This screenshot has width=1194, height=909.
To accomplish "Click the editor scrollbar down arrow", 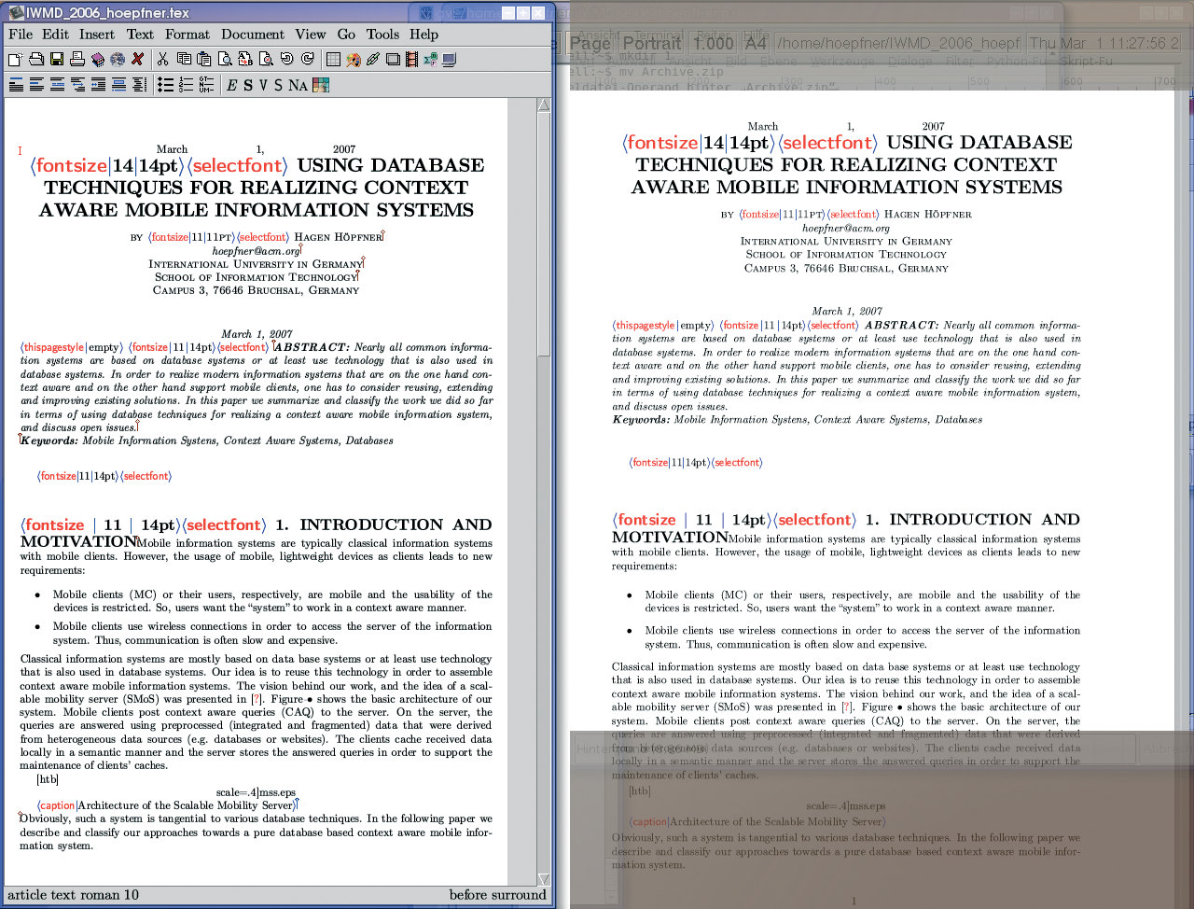I will tap(545, 878).
